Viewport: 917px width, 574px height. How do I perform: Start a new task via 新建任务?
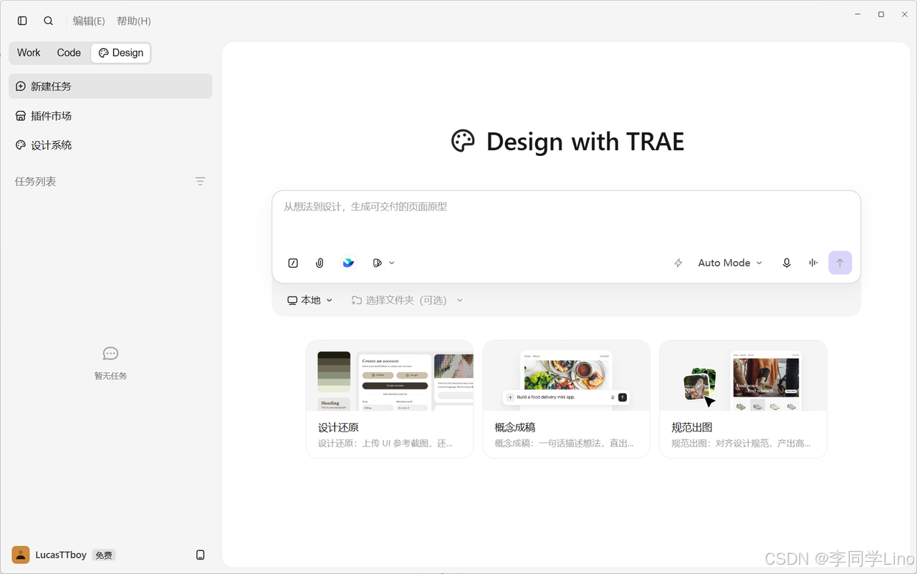tap(110, 86)
